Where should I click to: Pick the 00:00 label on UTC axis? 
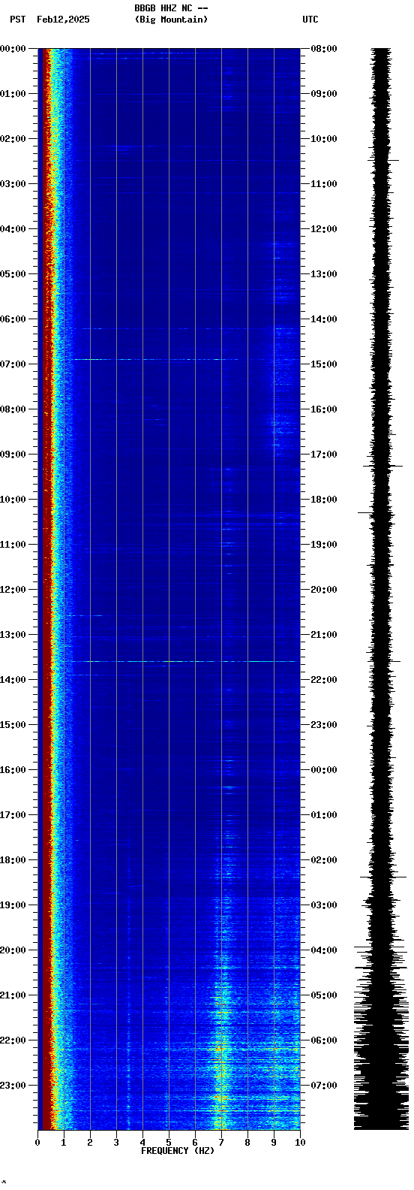click(x=324, y=770)
